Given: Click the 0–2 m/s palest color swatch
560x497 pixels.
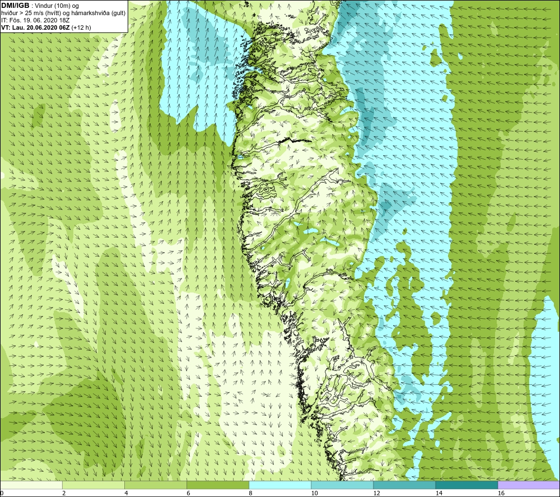Looking at the screenshot, I should tap(31, 485).
